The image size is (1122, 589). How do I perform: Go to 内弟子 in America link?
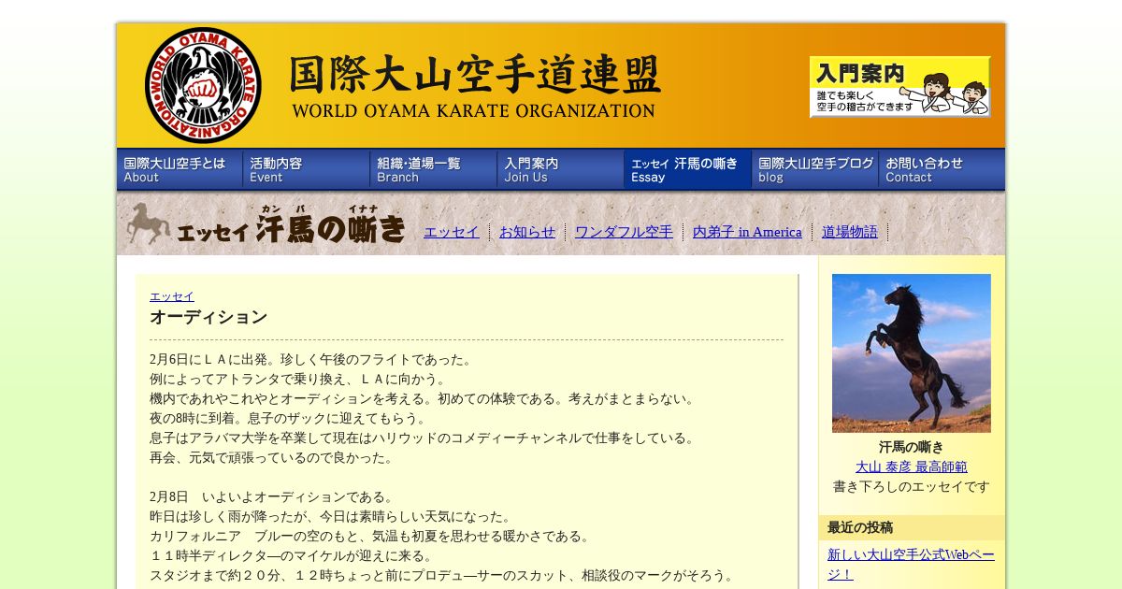click(x=747, y=232)
